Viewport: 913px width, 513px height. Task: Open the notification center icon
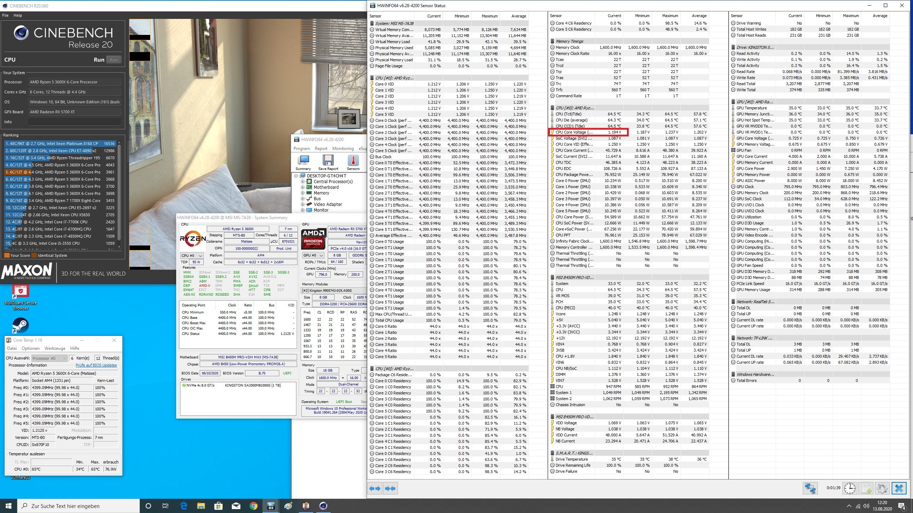coord(902,506)
